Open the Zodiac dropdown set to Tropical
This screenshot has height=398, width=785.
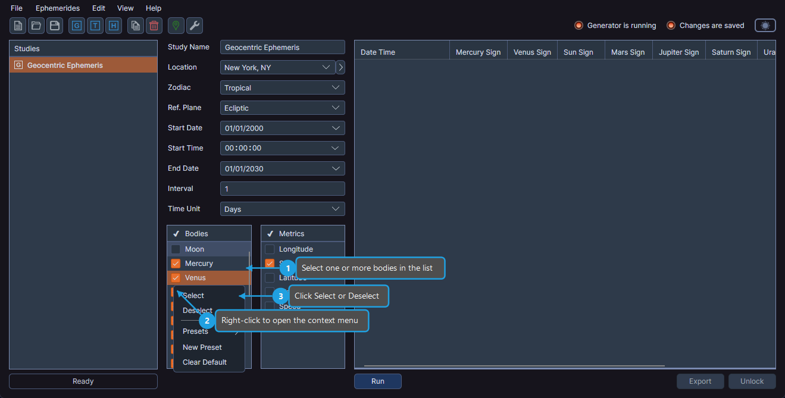[x=282, y=87]
